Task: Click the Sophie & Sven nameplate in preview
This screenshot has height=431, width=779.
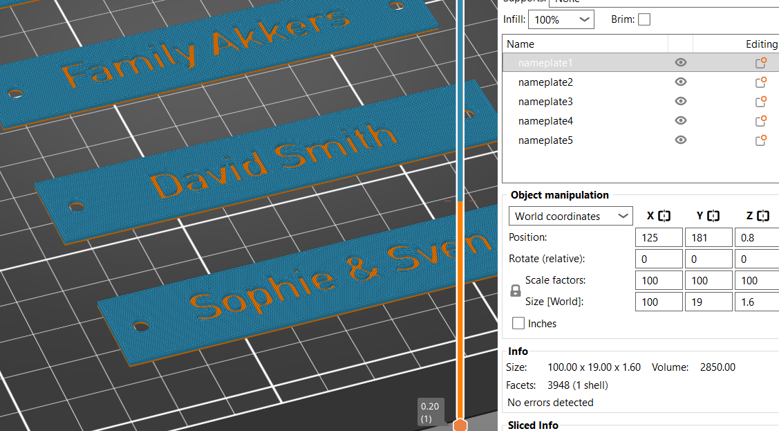Action: point(298,284)
